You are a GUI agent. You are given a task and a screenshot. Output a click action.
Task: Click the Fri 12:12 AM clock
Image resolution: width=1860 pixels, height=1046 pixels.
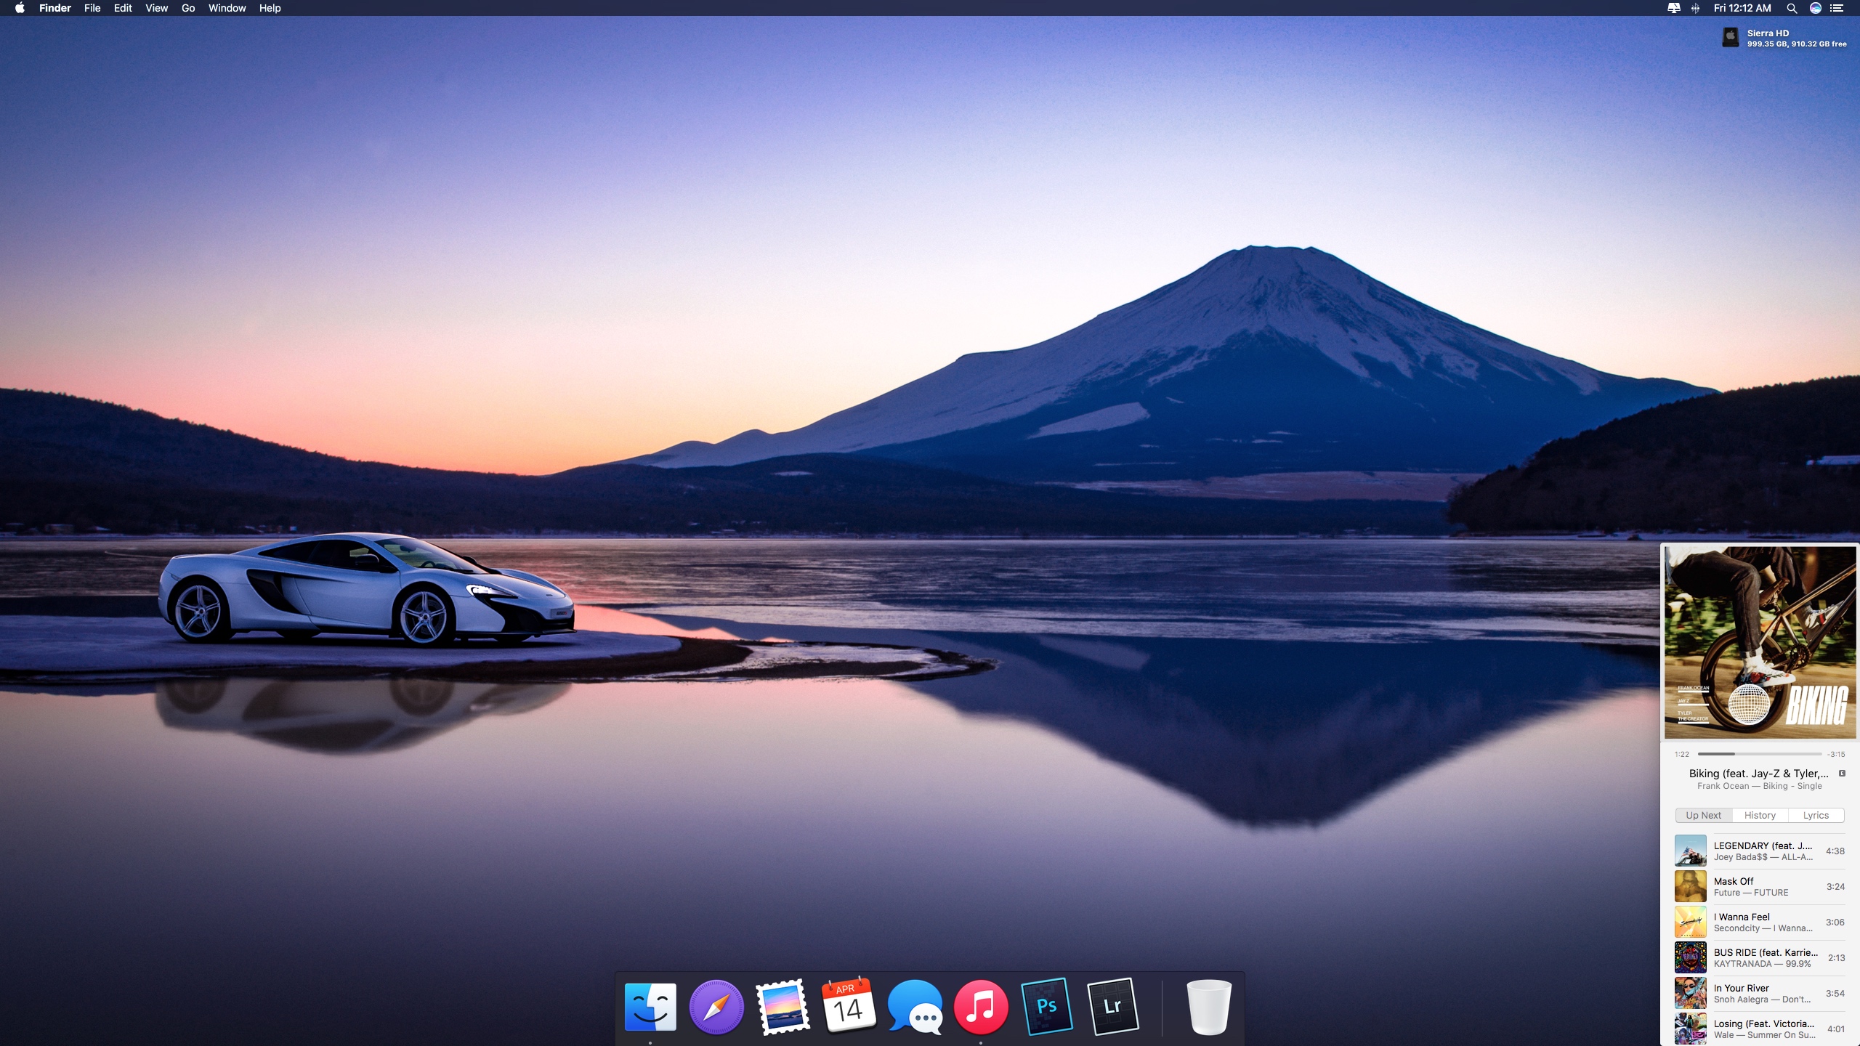click(1742, 8)
